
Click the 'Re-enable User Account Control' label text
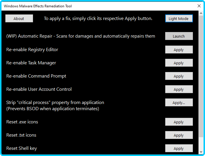point(39,89)
